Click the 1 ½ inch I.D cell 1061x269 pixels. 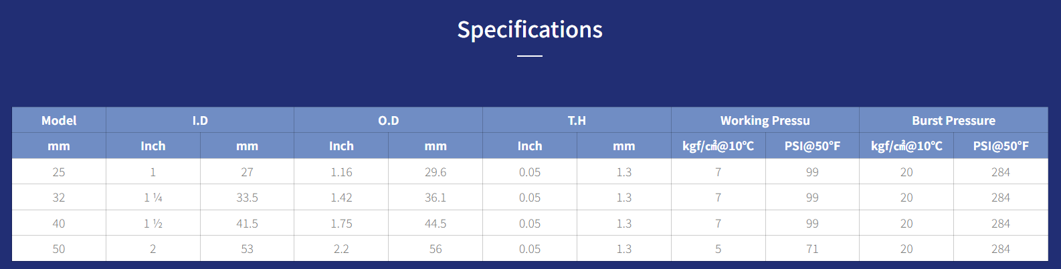(x=153, y=223)
